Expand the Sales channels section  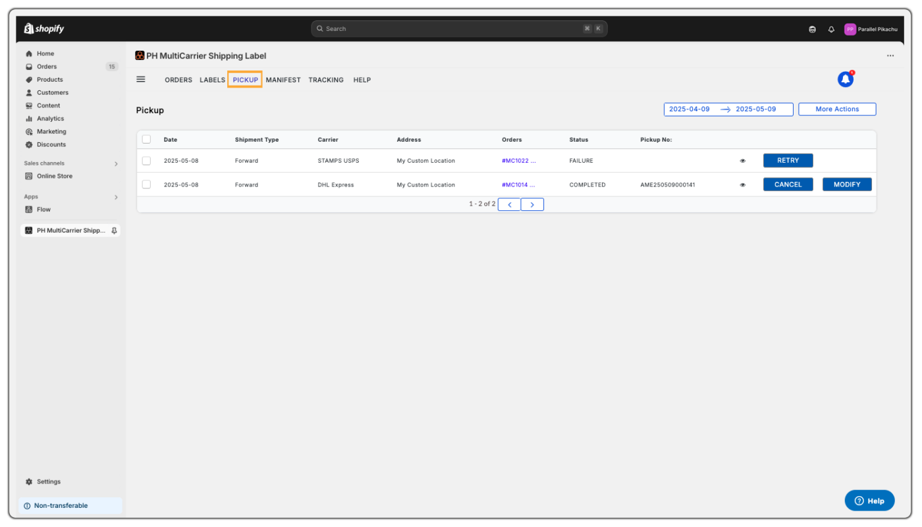(116, 163)
